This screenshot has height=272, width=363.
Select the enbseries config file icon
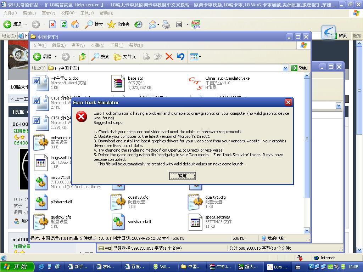coord(41,142)
